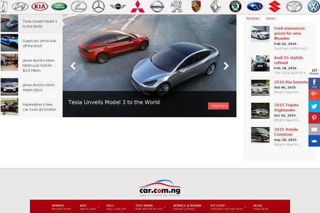Open the car.com.ng footer logo
Viewport: 320px width, 213px height.
(160, 188)
